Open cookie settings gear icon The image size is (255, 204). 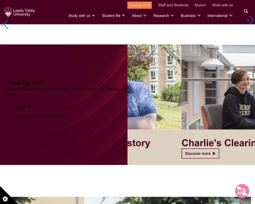tap(5, 199)
